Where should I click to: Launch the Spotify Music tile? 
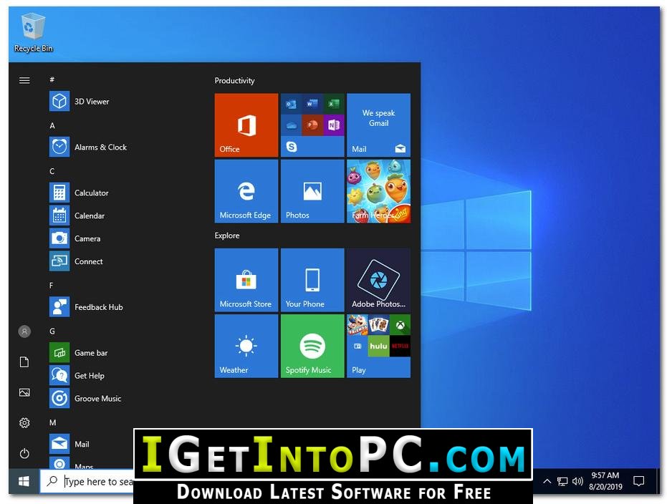[312, 346]
